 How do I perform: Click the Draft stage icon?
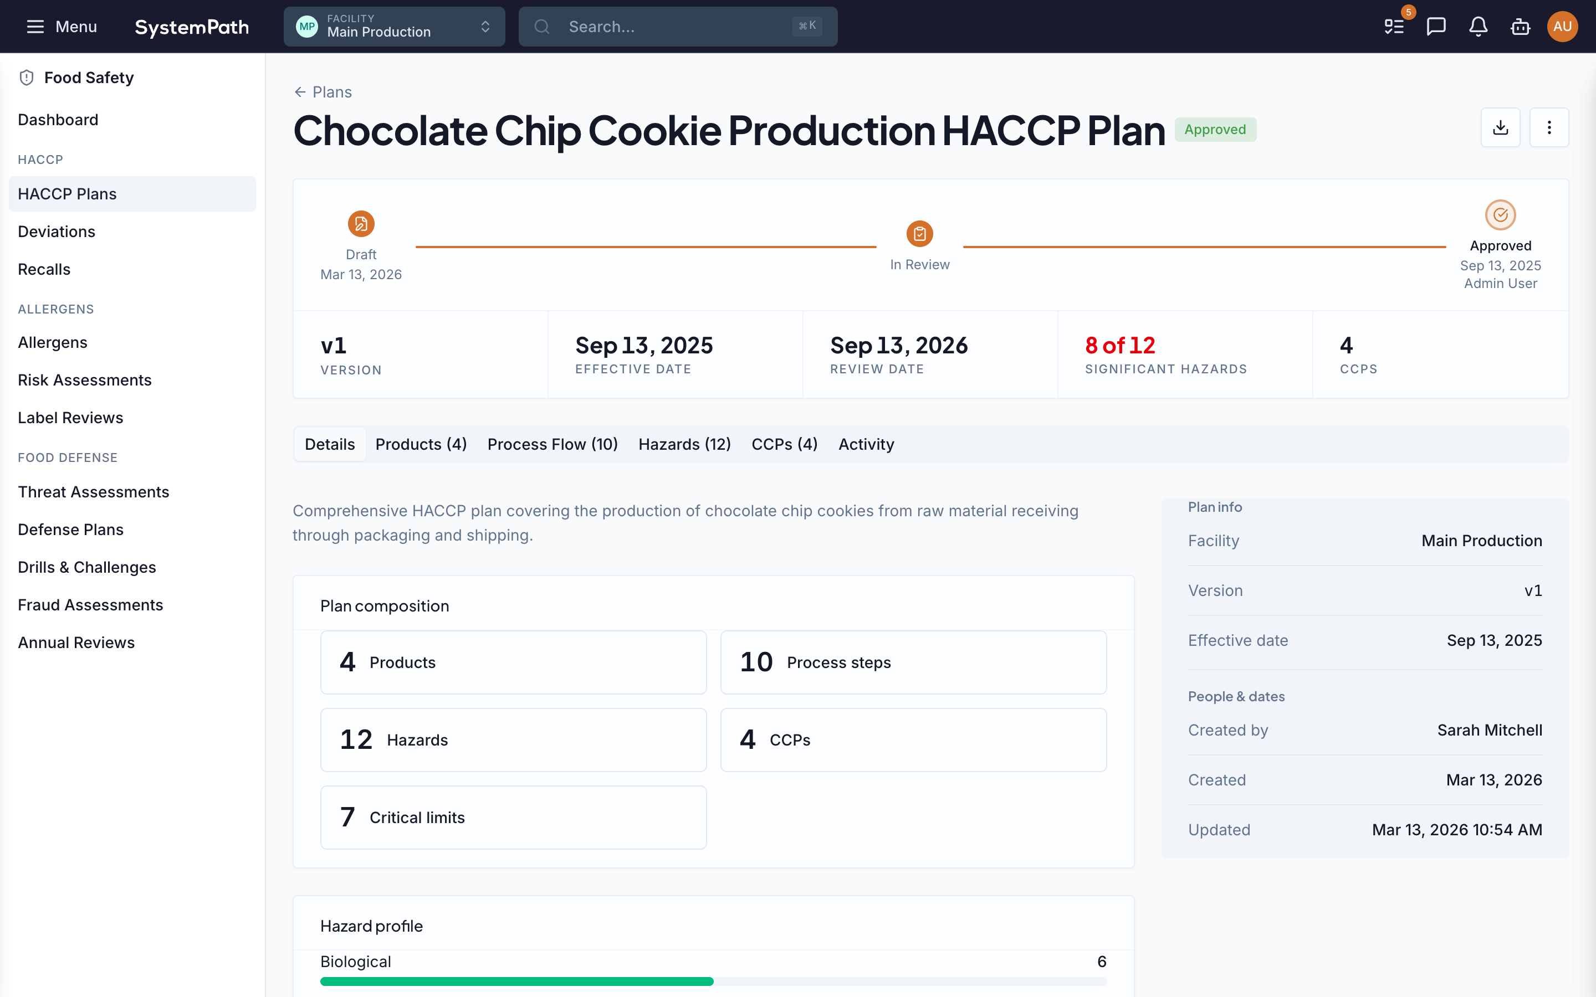(x=361, y=224)
